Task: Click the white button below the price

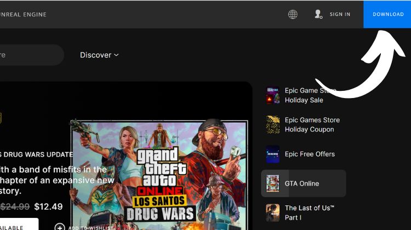Action: (x=19, y=224)
